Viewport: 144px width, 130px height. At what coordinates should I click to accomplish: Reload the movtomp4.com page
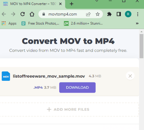click(23, 14)
